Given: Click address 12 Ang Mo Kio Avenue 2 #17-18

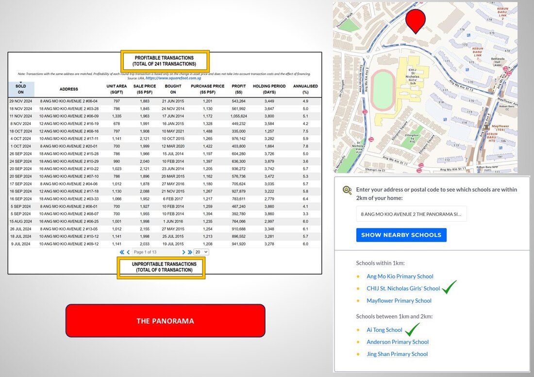Looking at the screenshot, I should [x=69, y=191].
